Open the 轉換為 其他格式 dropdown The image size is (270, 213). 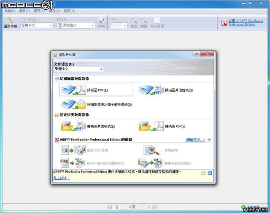pyautogui.click(x=76, y=25)
